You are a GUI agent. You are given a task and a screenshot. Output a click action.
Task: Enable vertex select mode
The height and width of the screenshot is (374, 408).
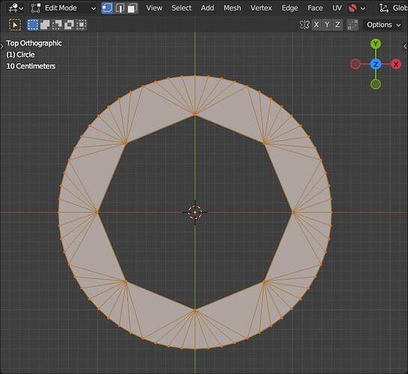click(107, 8)
